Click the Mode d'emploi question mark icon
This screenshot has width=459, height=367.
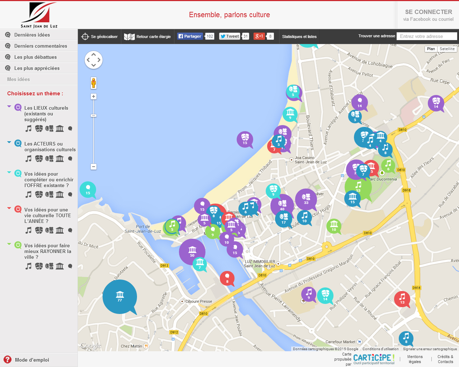[x=8, y=360]
